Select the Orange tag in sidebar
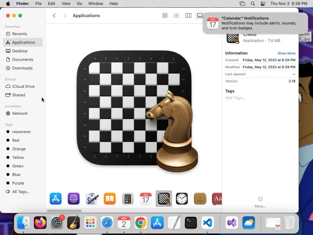Image resolution: width=313 pixels, height=235 pixels. click(x=23, y=149)
